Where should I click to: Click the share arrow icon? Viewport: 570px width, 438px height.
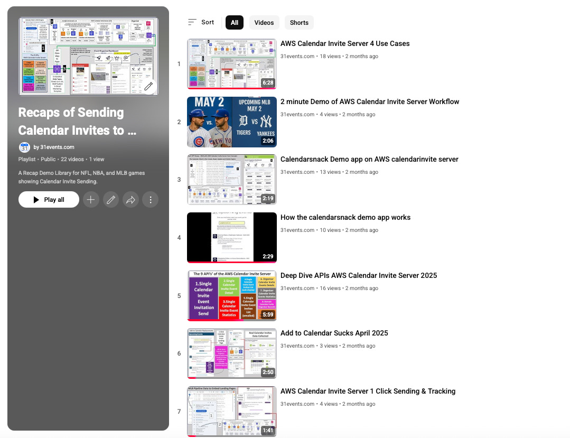[130, 200]
